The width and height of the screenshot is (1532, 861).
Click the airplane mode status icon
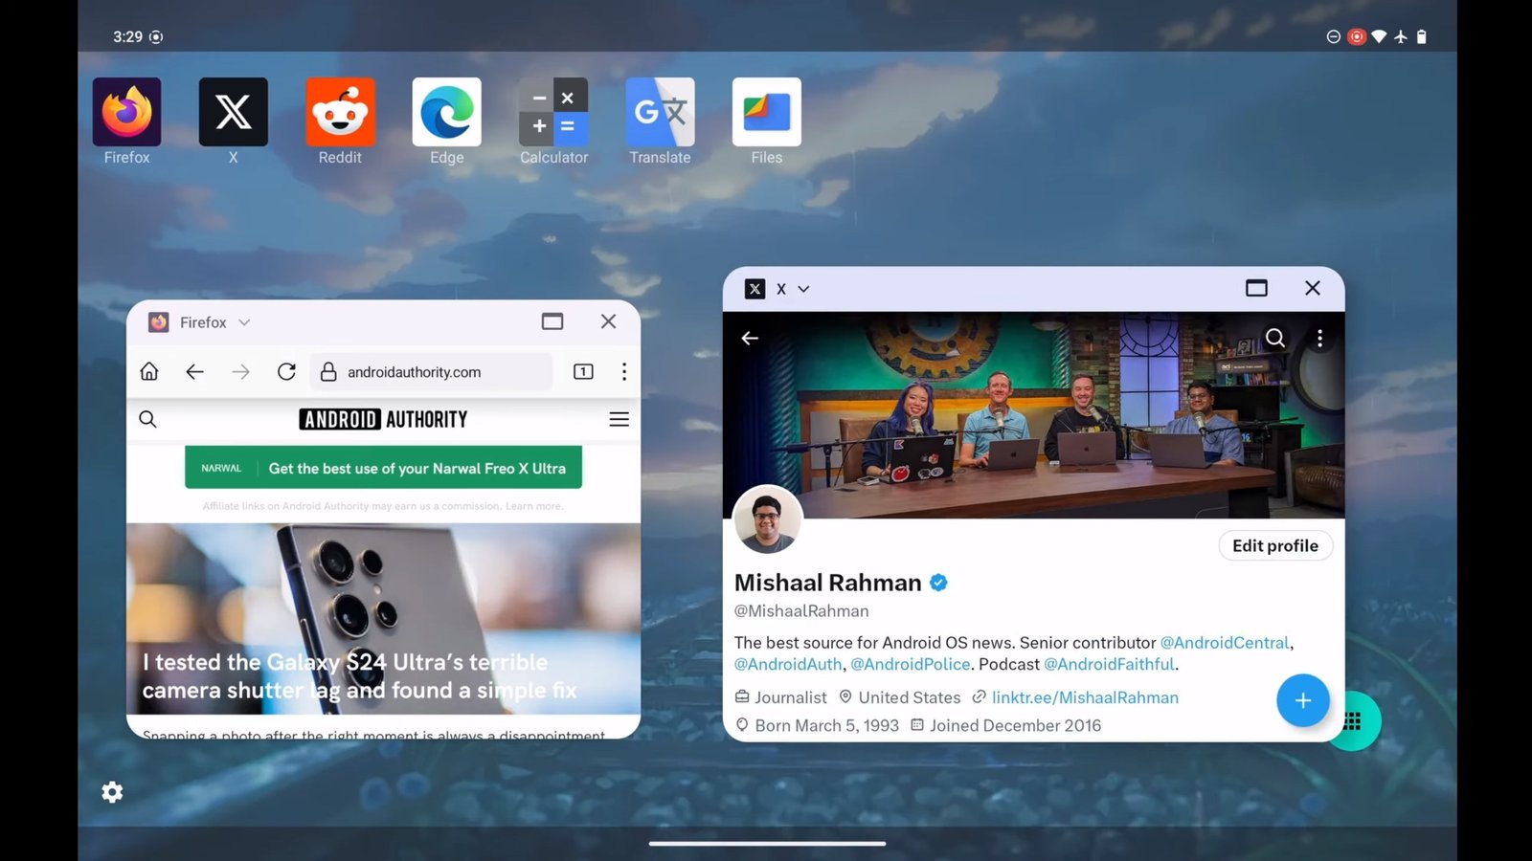(x=1401, y=36)
